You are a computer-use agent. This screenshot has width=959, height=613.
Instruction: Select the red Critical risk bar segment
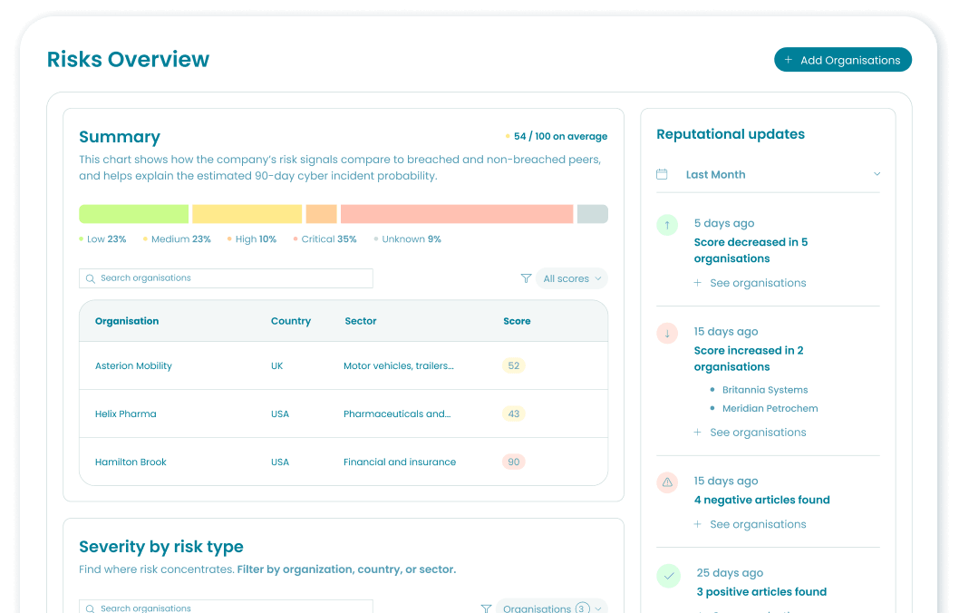point(457,214)
